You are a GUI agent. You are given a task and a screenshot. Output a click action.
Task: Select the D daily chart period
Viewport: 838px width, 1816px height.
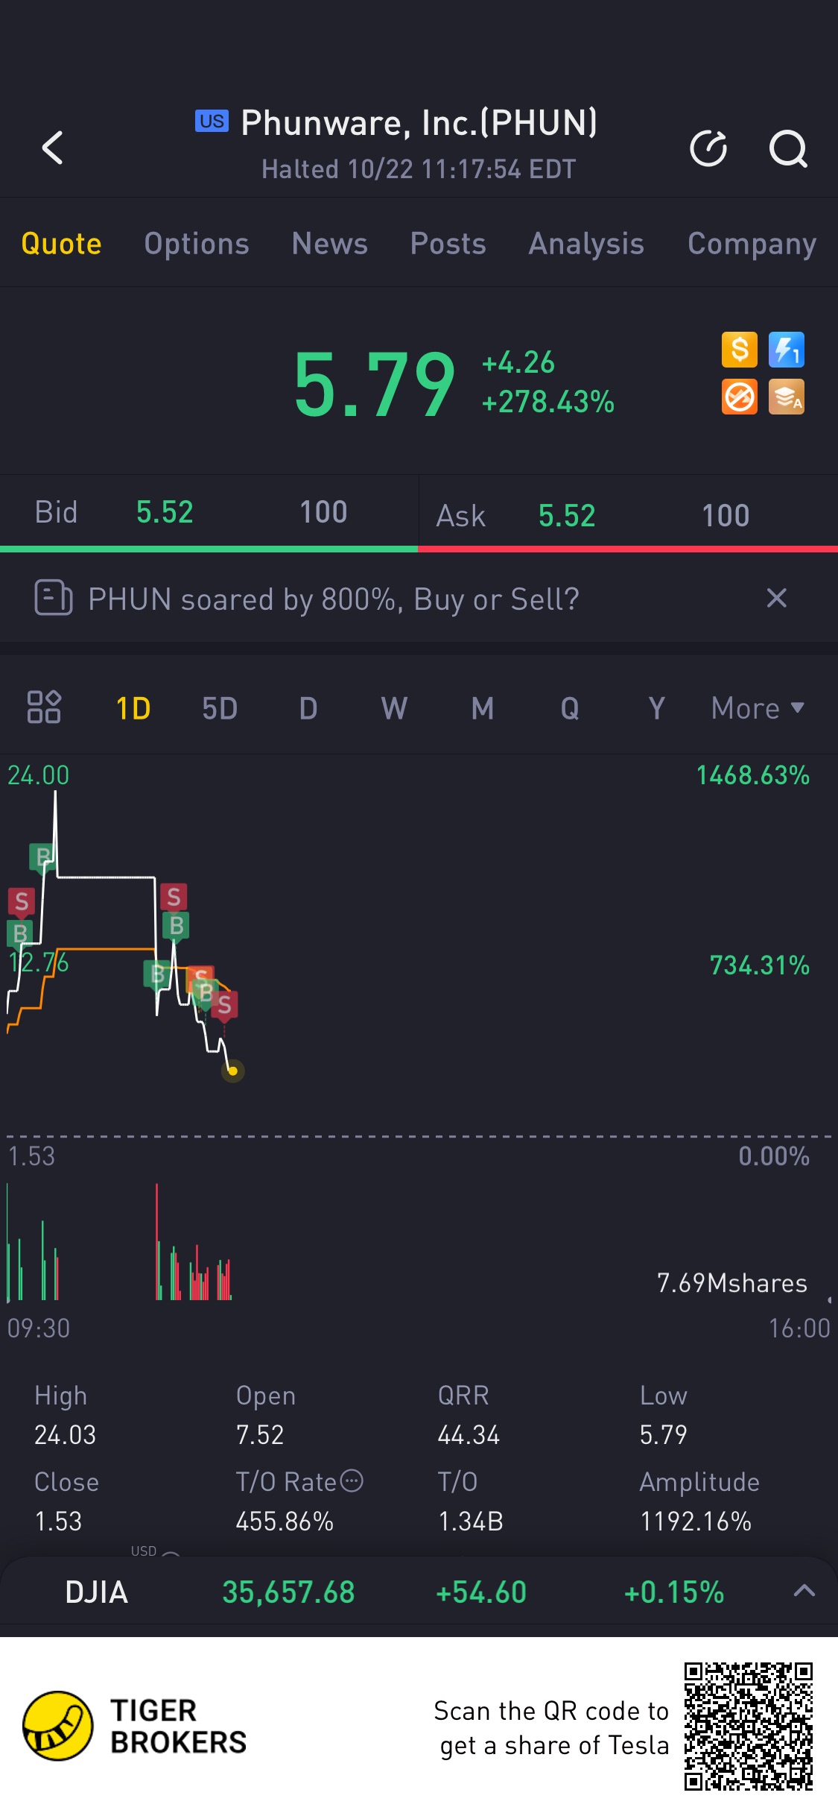[308, 708]
